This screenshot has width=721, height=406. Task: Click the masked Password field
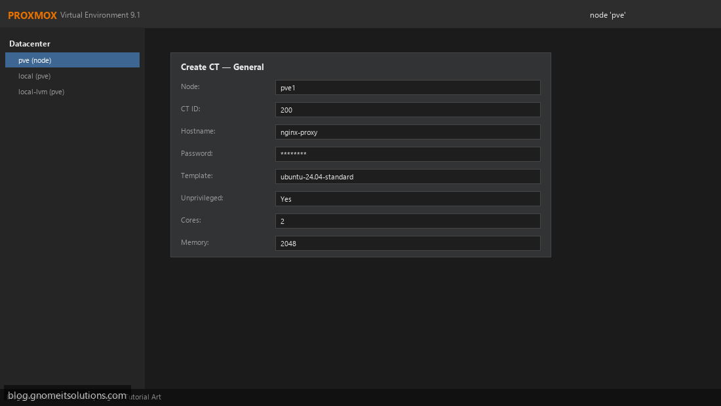[408, 155]
